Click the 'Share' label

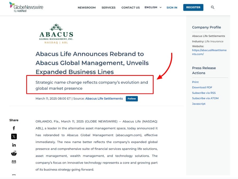coord(14,120)
